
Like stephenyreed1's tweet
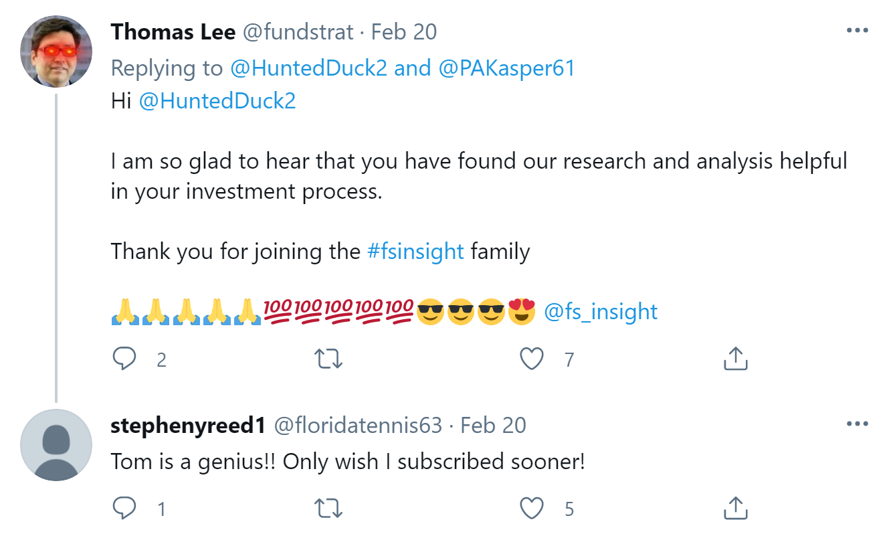point(532,509)
